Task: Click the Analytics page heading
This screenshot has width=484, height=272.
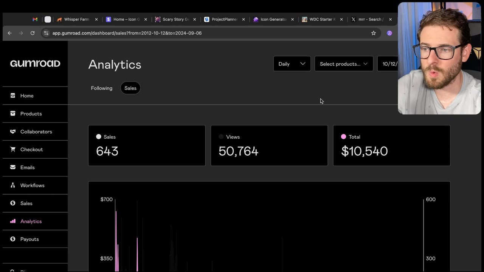Action: tap(115, 65)
